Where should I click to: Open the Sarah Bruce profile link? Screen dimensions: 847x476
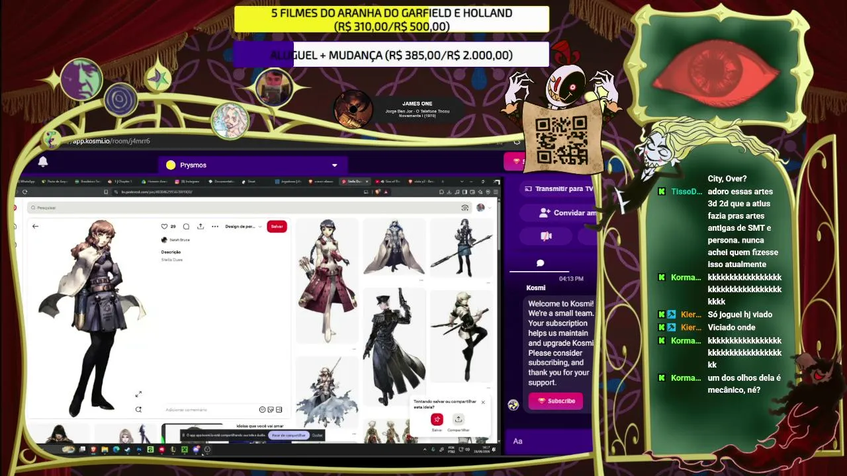[176, 240]
